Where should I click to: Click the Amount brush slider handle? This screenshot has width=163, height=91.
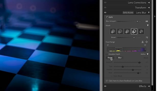click(x=139, y=62)
